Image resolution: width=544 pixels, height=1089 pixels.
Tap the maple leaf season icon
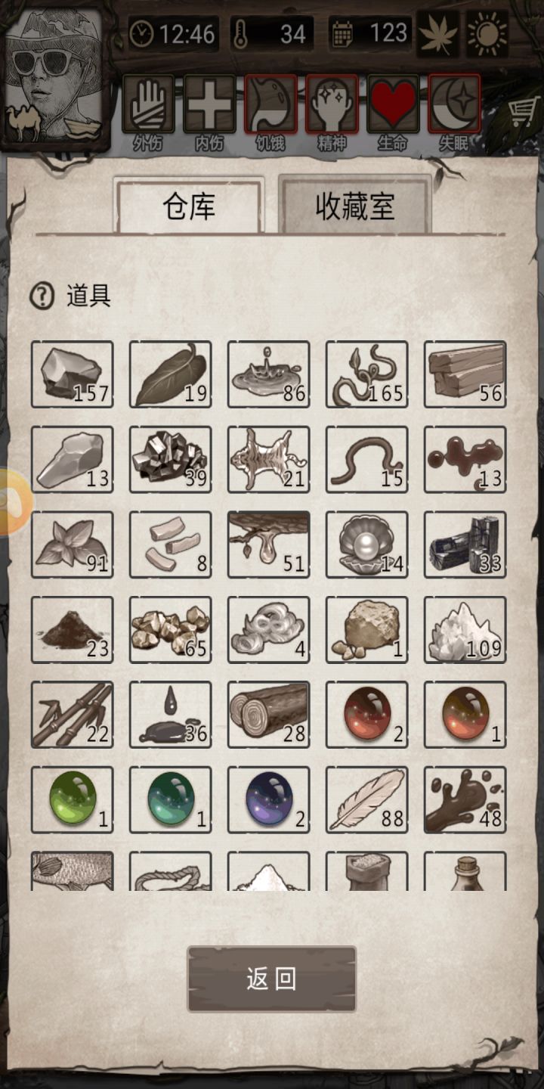click(x=438, y=34)
